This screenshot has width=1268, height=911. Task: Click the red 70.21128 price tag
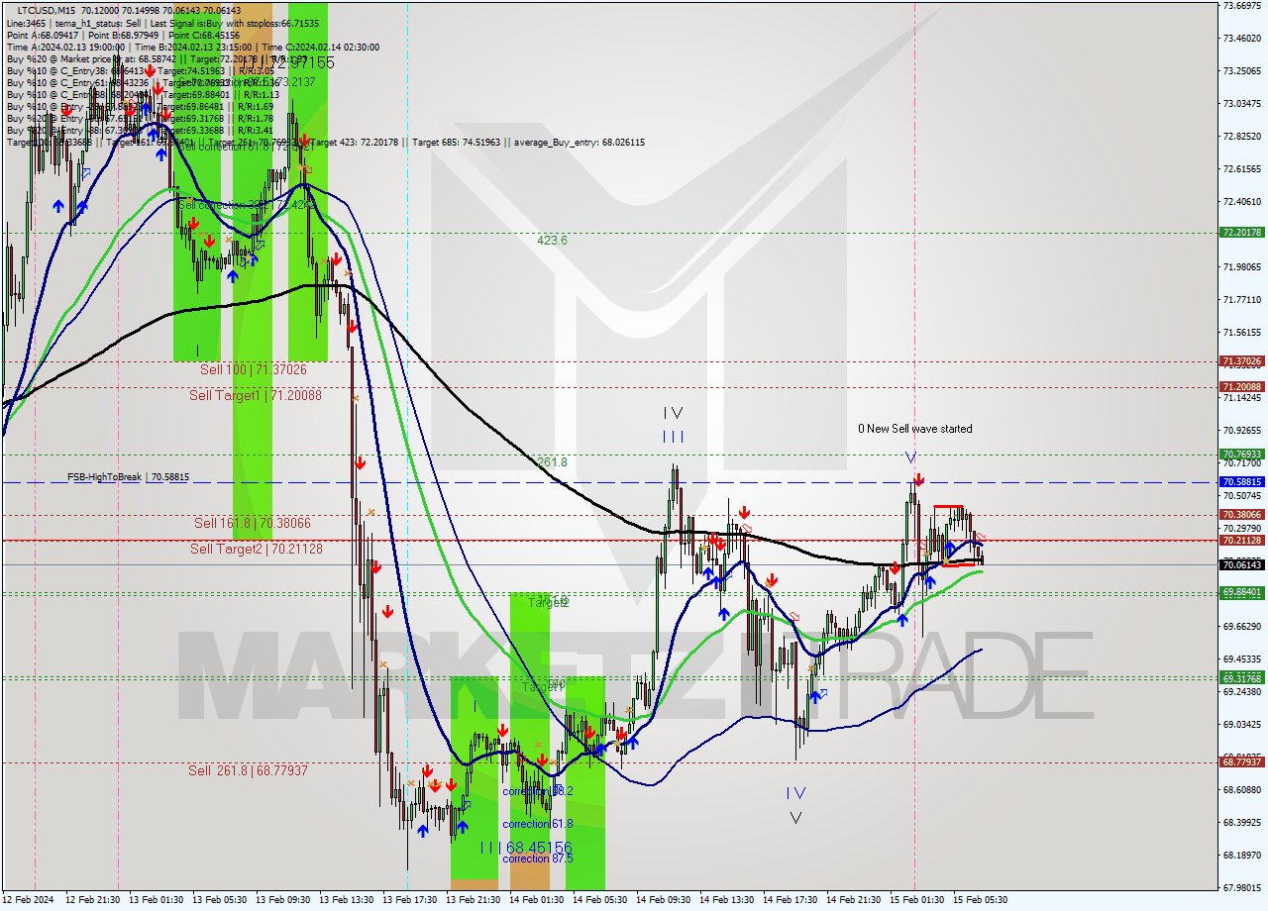1241,541
